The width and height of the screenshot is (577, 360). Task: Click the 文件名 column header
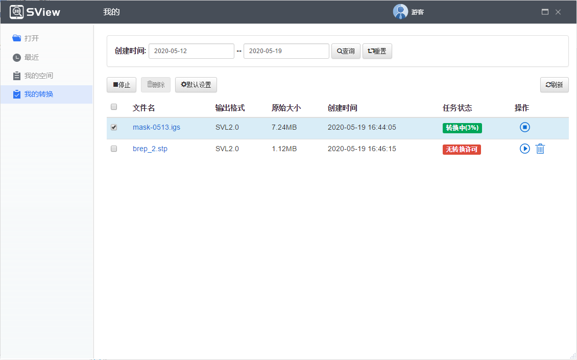[x=144, y=108]
